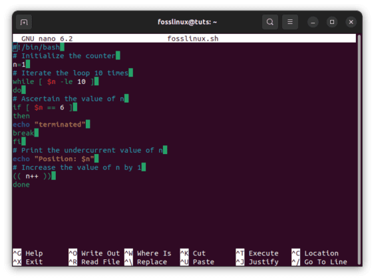The height and width of the screenshot is (280, 374).
Task: Click the ^O Write Out shortcut
Action: (94, 253)
